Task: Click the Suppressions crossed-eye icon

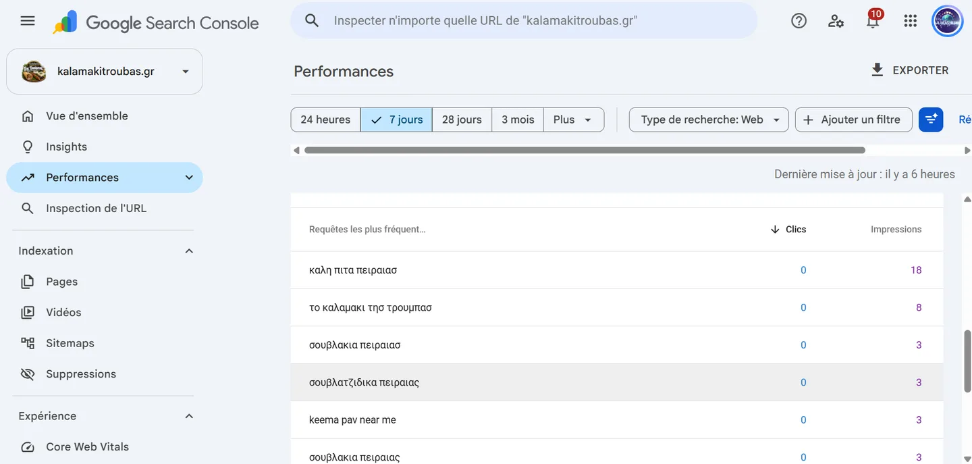Action: click(28, 374)
